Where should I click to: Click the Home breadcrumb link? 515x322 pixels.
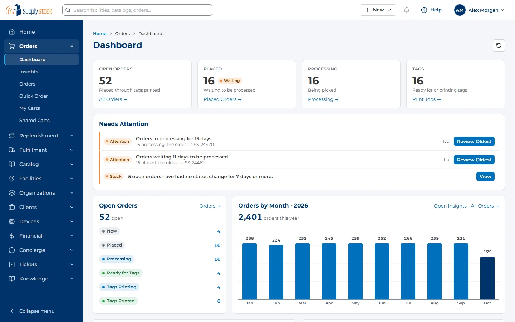[100, 34]
